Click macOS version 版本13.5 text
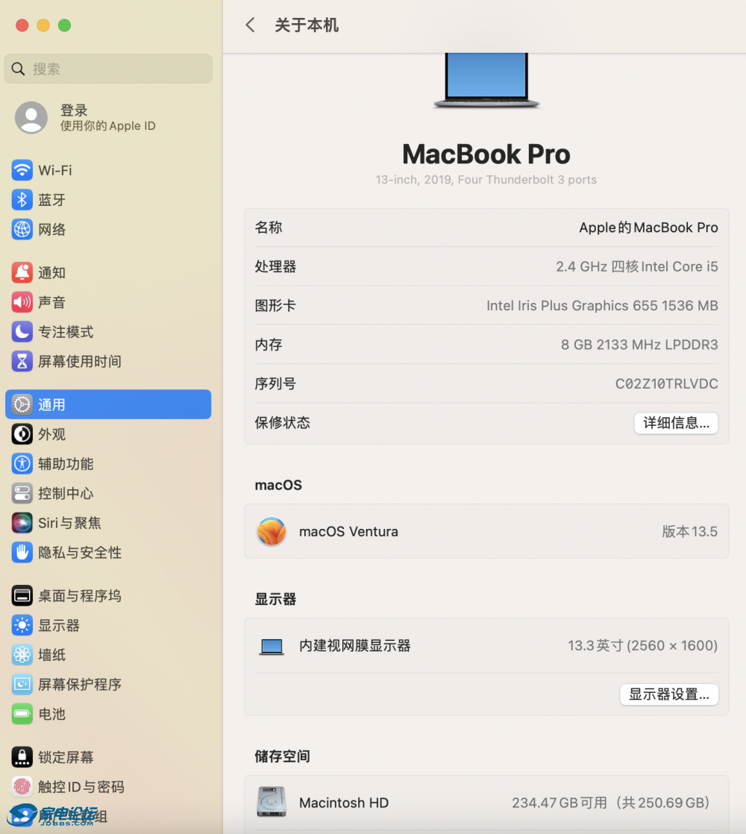The width and height of the screenshot is (746, 834). (689, 531)
